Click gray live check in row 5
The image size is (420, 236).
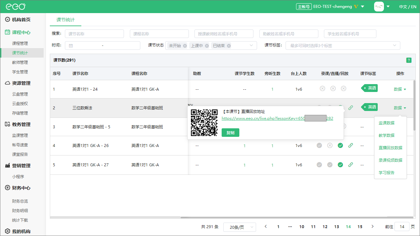[330, 165]
